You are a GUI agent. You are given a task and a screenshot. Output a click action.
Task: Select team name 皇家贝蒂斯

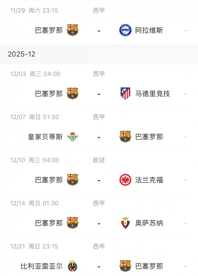[x=45, y=137]
